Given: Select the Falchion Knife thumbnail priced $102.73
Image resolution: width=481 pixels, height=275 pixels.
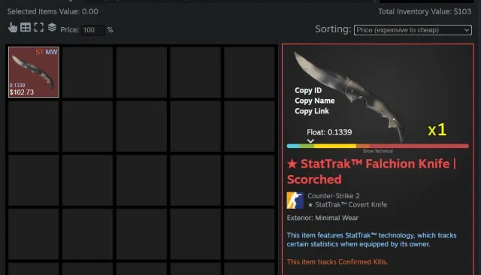Looking at the screenshot, I should [x=34, y=72].
